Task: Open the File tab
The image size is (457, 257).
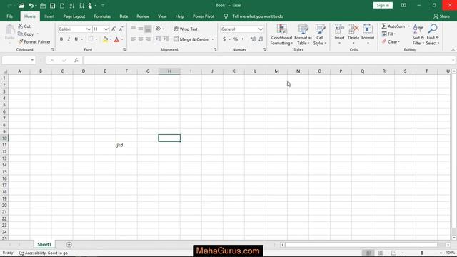Action: tap(9, 16)
